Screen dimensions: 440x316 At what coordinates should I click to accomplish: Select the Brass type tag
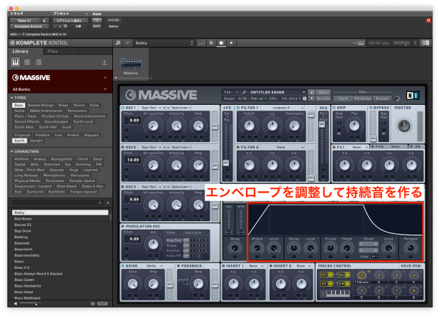64,105
